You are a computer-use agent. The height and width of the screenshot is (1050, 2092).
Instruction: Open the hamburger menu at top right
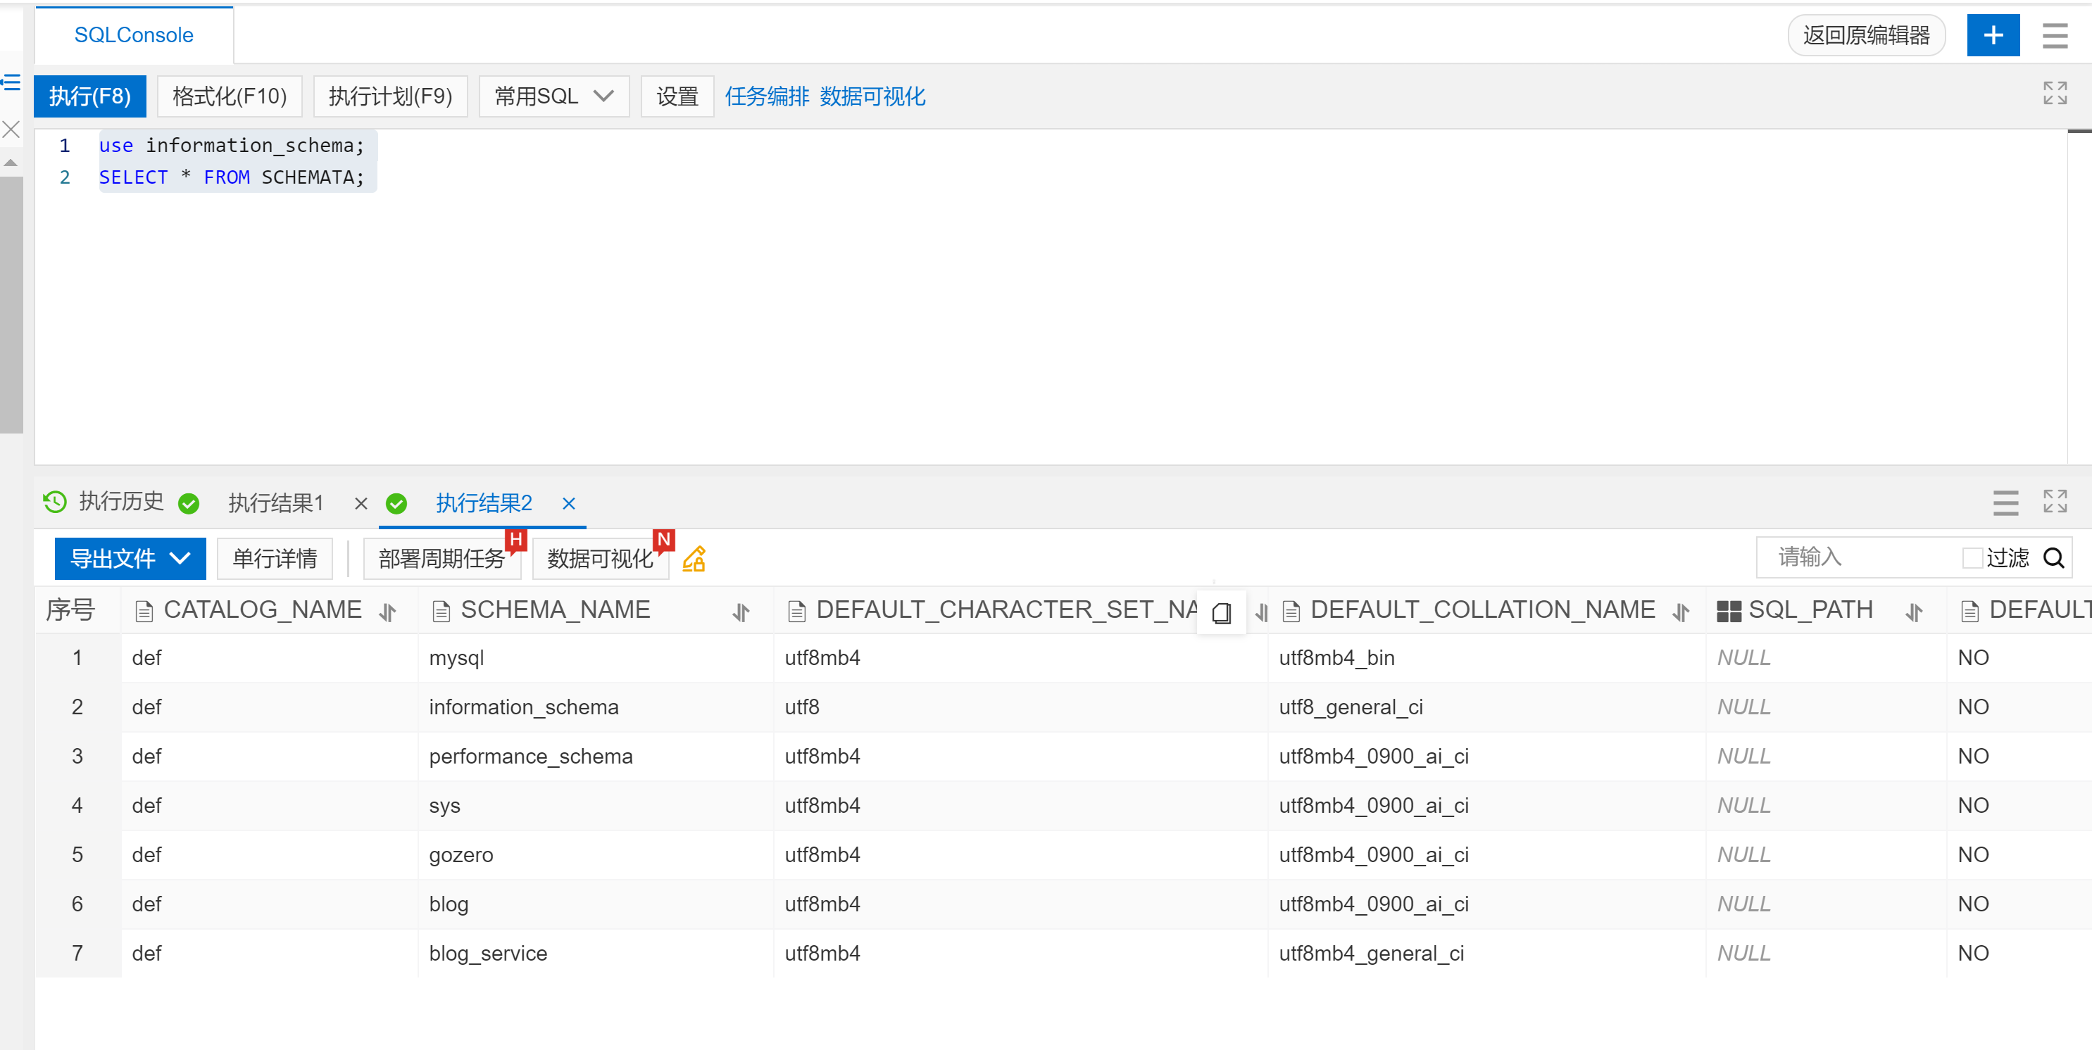click(2055, 35)
